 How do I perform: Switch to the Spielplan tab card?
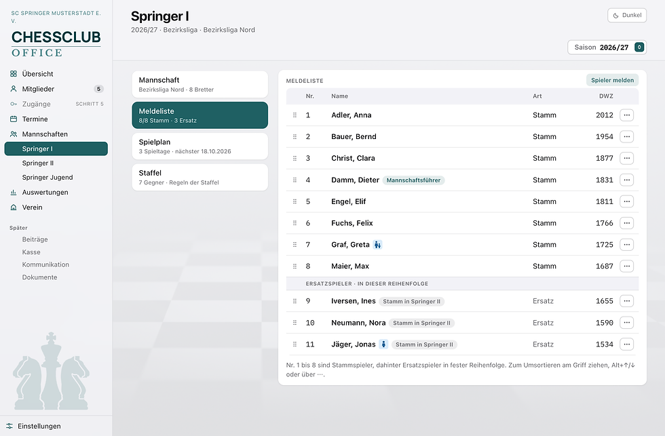point(199,146)
